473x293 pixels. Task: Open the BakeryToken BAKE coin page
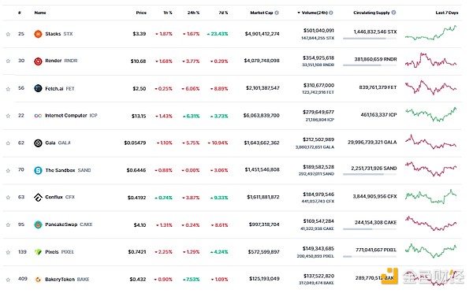[x=67, y=280]
